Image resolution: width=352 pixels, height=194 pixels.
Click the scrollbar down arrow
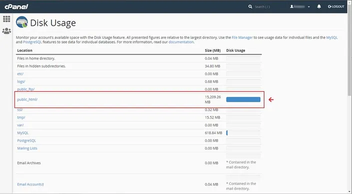tap(349, 192)
